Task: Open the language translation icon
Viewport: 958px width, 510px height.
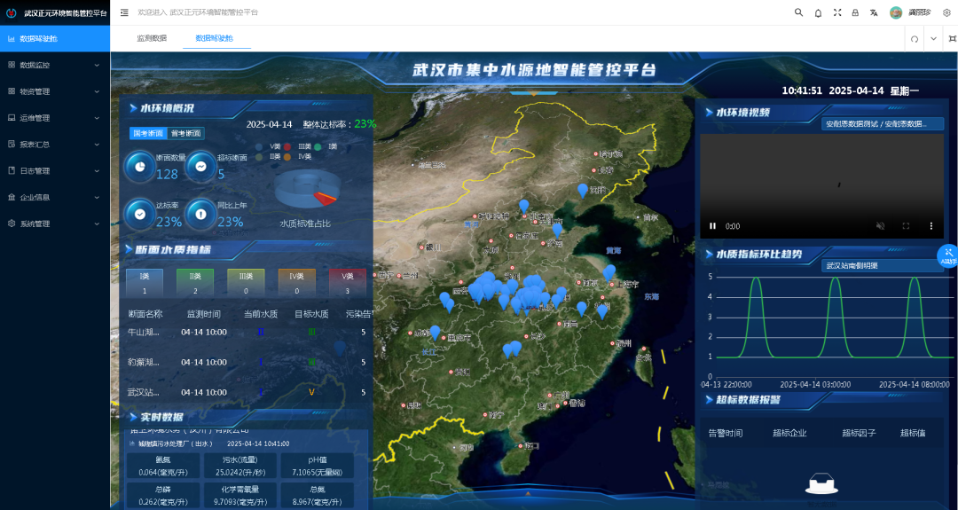Action: [x=874, y=12]
